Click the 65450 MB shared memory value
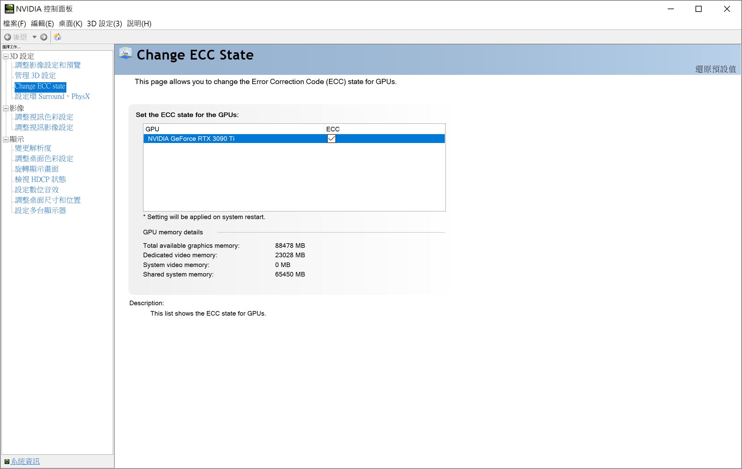 [290, 274]
